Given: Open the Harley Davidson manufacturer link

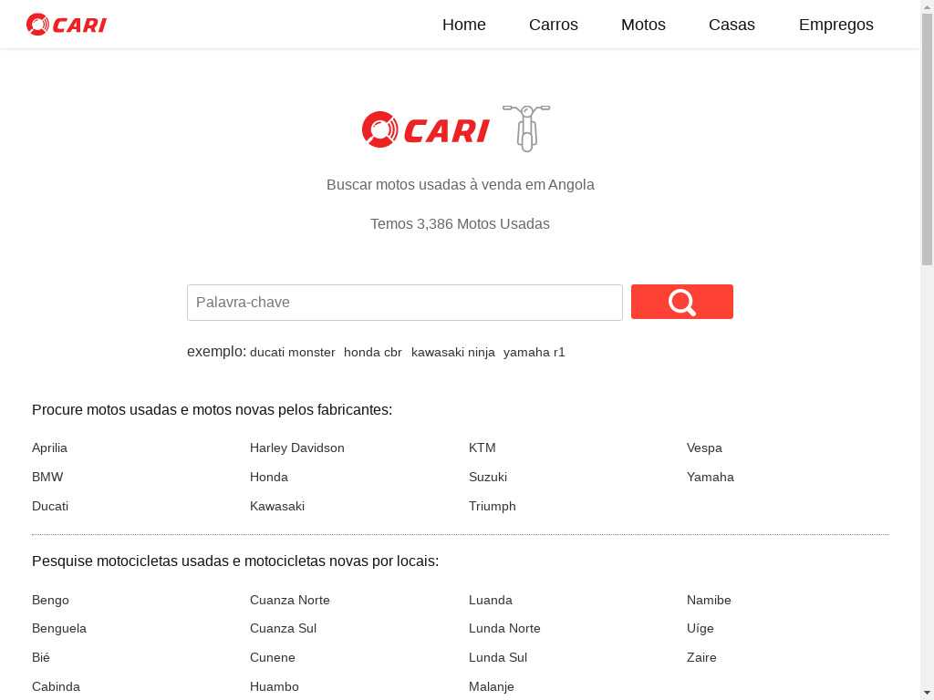Looking at the screenshot, I should pos(297,448).
